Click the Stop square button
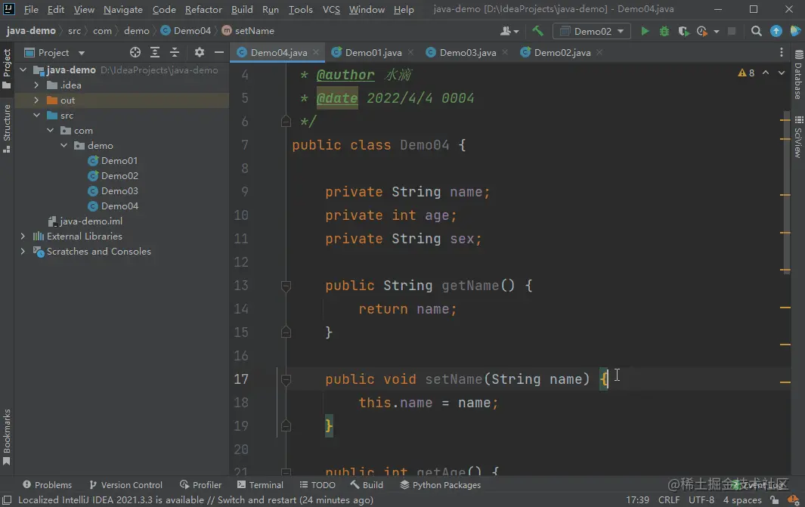The image size is (805, 507). tap(732, 31)
